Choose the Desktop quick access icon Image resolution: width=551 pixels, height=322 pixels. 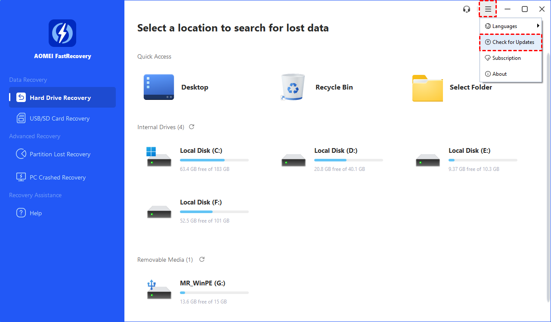(159, 87)
